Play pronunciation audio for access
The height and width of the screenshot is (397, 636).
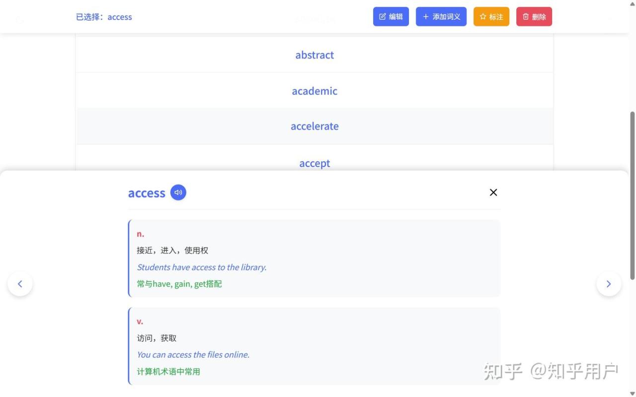point(178,193)
